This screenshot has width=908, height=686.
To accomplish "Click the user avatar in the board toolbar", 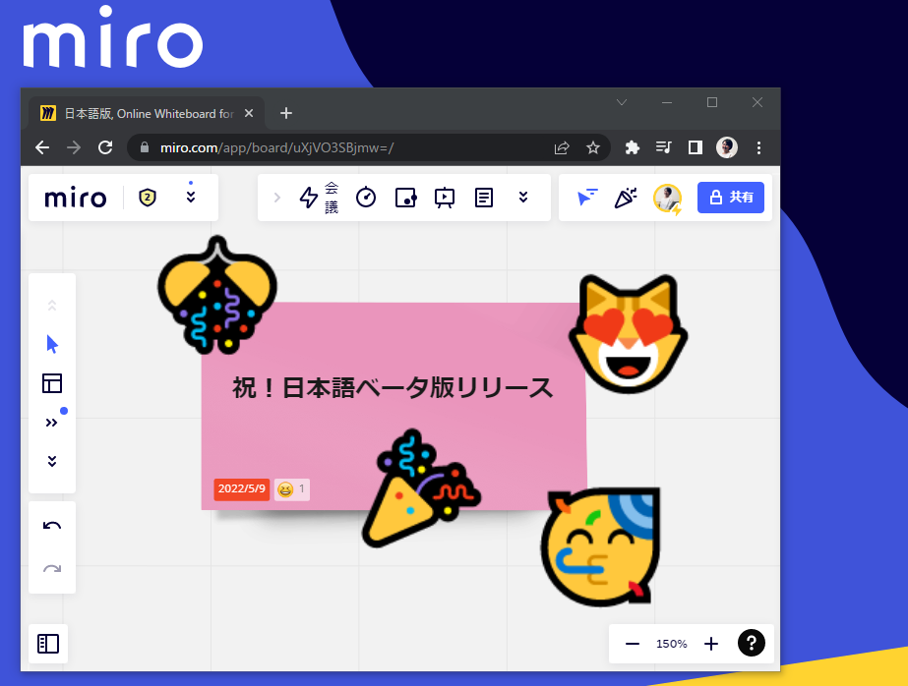I will (667, 198).
